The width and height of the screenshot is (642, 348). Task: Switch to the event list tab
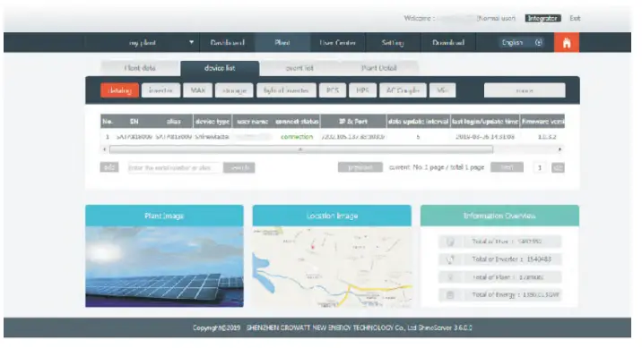pos(299,68)
